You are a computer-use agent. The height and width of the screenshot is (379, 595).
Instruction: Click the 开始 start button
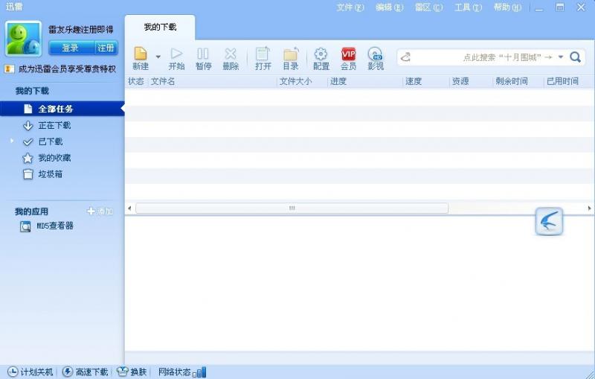point(176,59)
